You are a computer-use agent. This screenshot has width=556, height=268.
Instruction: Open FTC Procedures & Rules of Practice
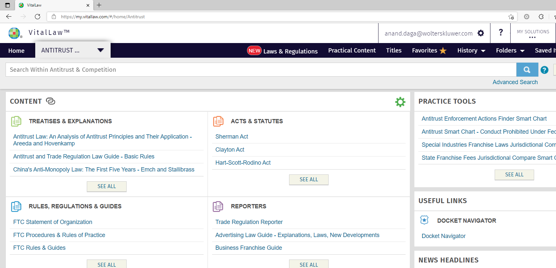[x=59, y=235]
